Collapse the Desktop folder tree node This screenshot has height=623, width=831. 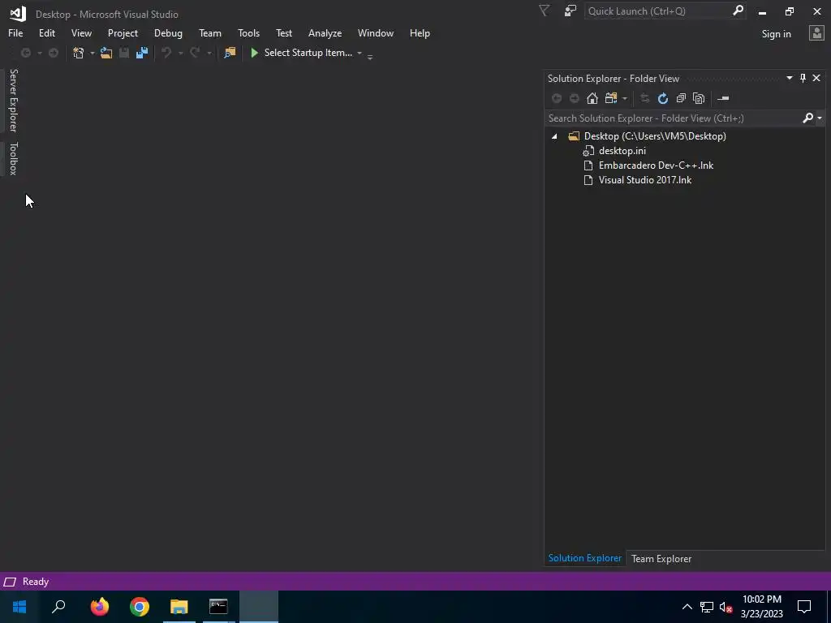554,136
